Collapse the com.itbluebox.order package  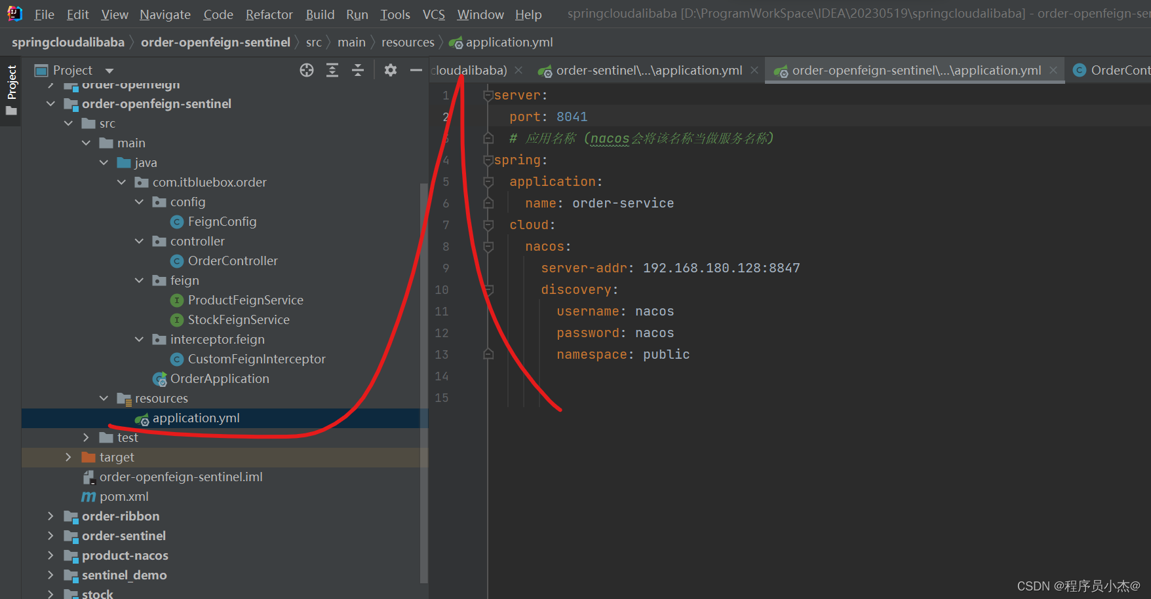[x=121, y=182]
